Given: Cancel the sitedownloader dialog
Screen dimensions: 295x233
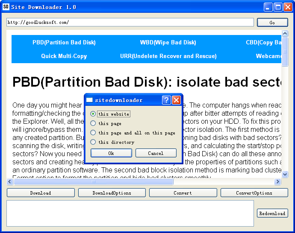Looking at the screenshot, I should point(156,153).
